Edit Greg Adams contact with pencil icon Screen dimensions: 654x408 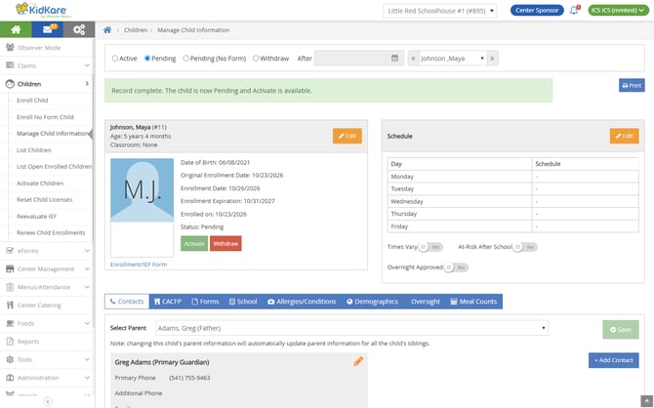[x=358, y=361]
